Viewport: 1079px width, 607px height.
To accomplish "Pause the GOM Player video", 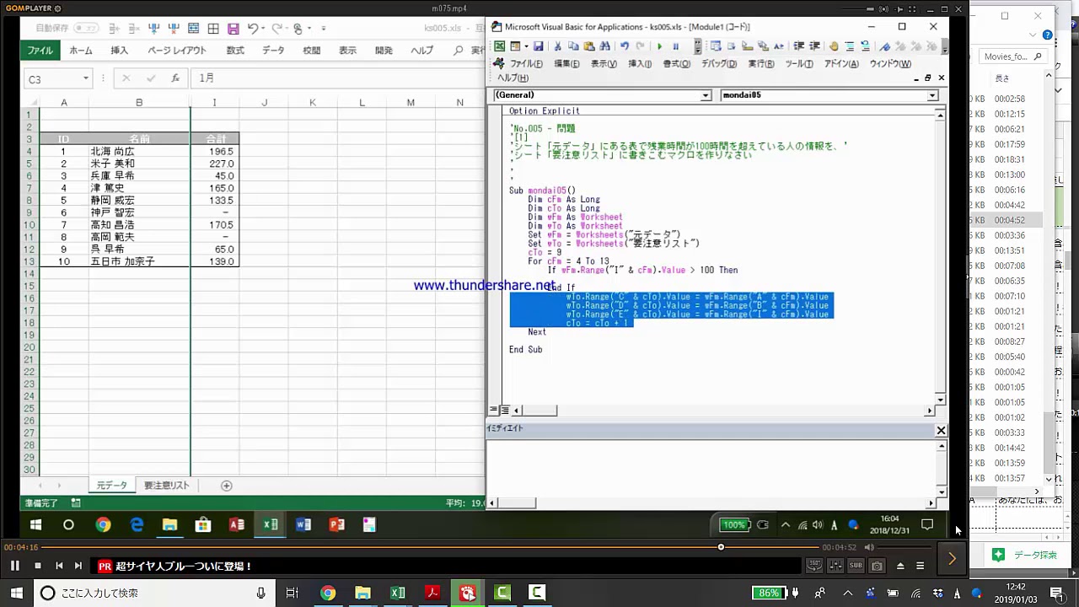I will pyautogui.click(x=14, y=566).
